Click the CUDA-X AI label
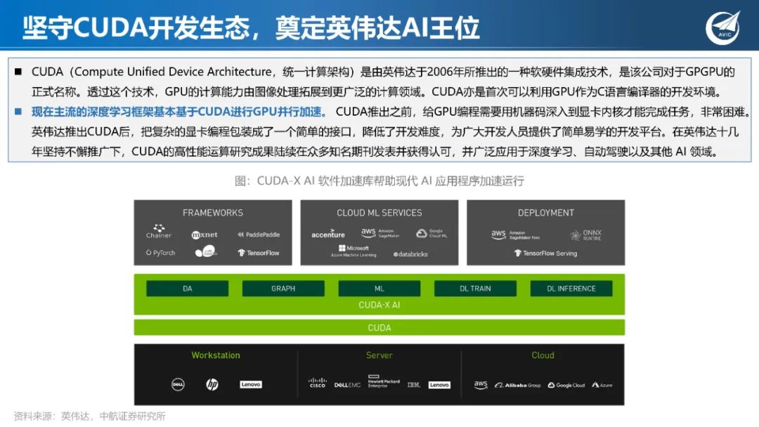This screenshot has height=427, width=759. click(x=379, y=305)
